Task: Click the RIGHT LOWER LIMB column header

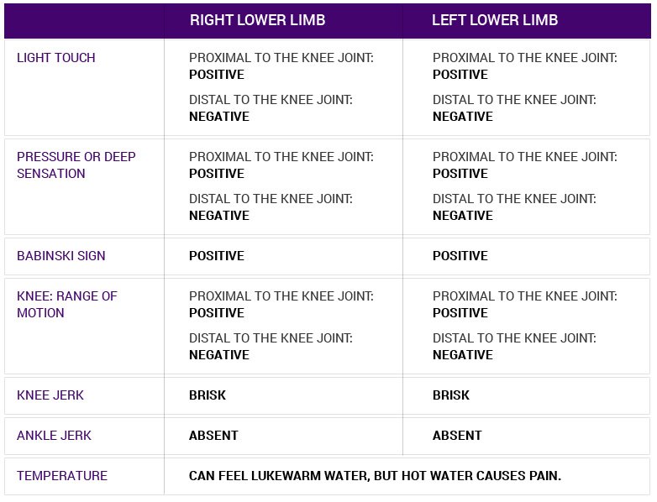Action: (257, 20)
